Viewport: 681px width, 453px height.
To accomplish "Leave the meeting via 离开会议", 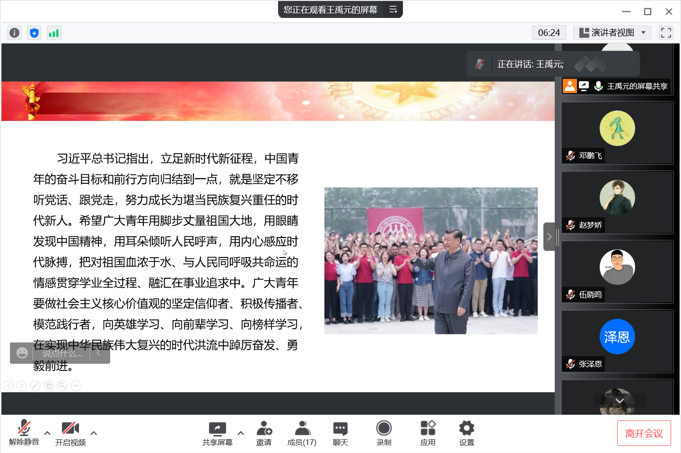I will 644,433.
